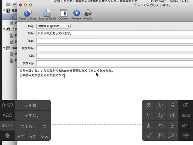Open the Media toolbar icon
The height and width of the screenshot is (145, 193).
point(88,13)
